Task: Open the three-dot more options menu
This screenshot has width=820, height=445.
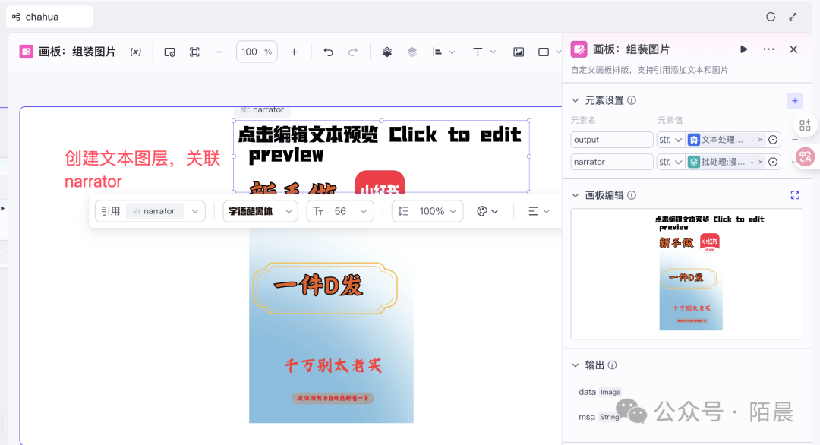Action: pos(768,49)
